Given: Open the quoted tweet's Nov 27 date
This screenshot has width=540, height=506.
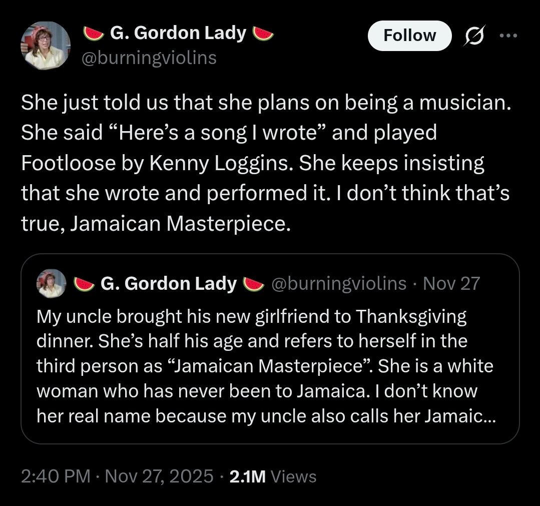Looking at the screenshot, I should tap(451, 284).
